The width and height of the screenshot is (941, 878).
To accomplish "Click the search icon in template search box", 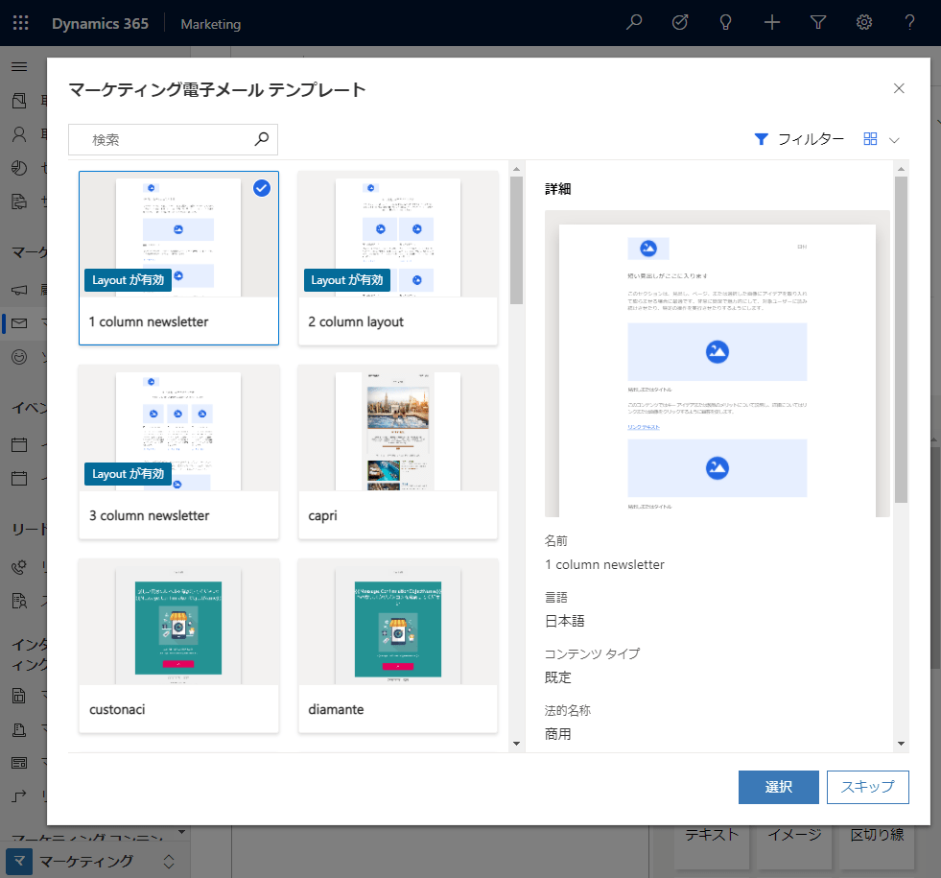I will [262, 139].
